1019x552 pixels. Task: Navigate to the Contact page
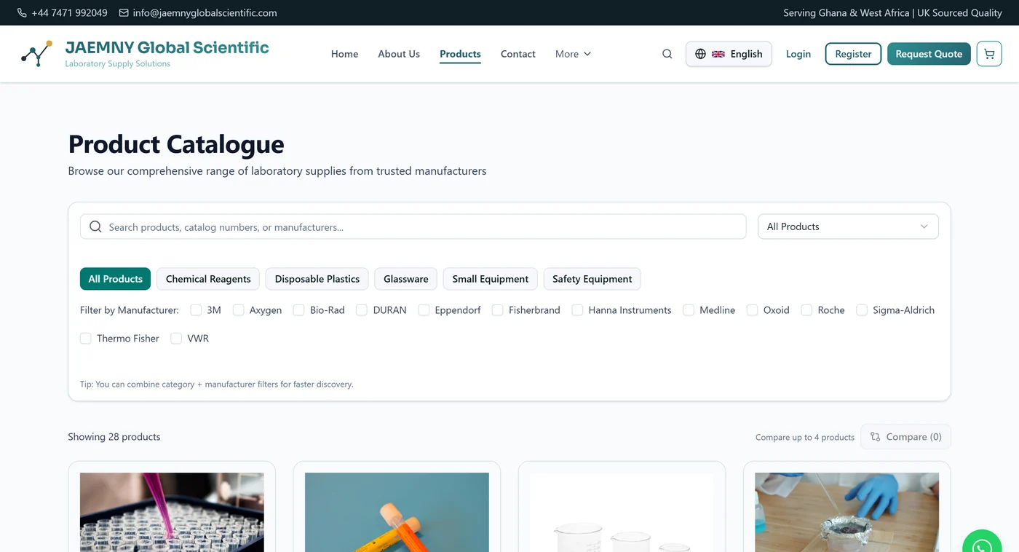point(518,54)
